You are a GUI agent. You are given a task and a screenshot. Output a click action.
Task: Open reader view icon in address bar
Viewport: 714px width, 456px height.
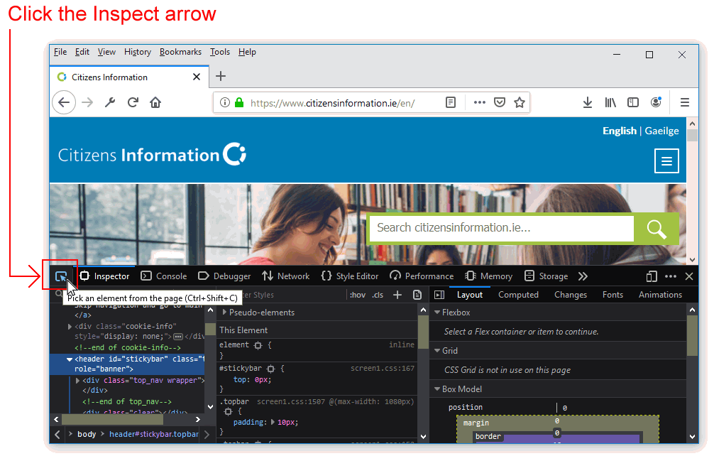pyautogui.click(x=451, y=102)
